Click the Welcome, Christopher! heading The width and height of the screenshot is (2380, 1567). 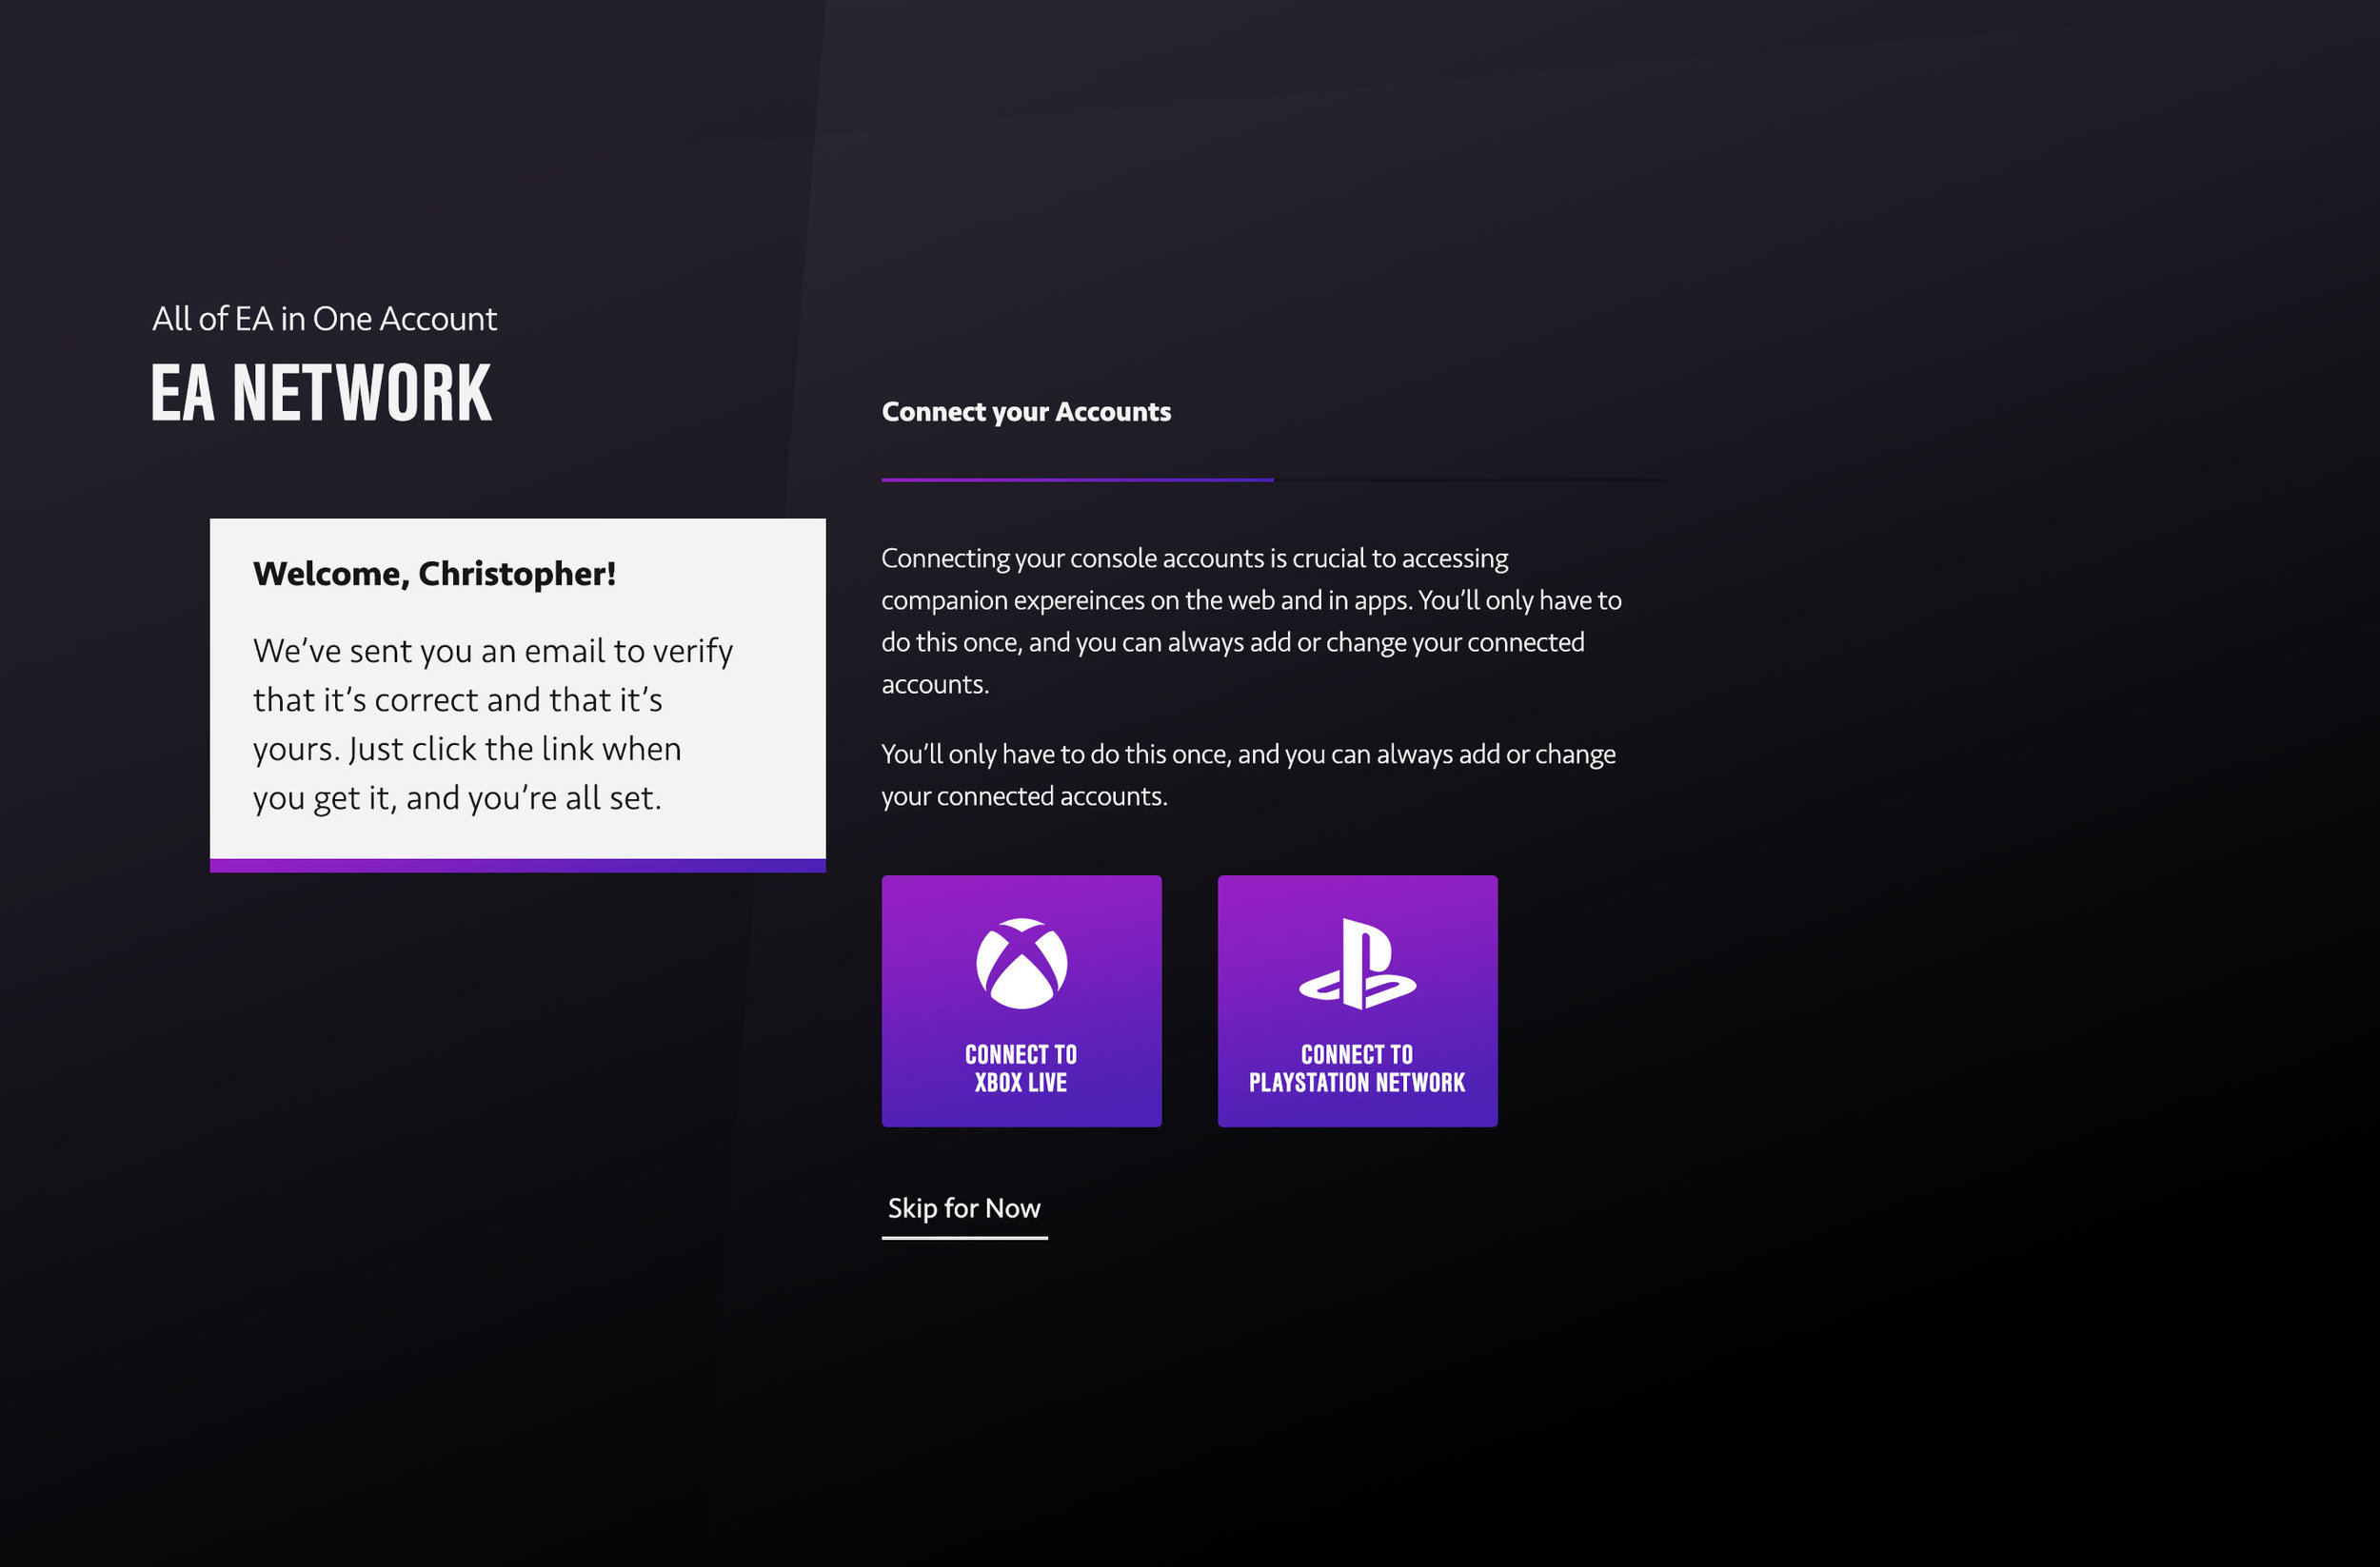point(434,574)
